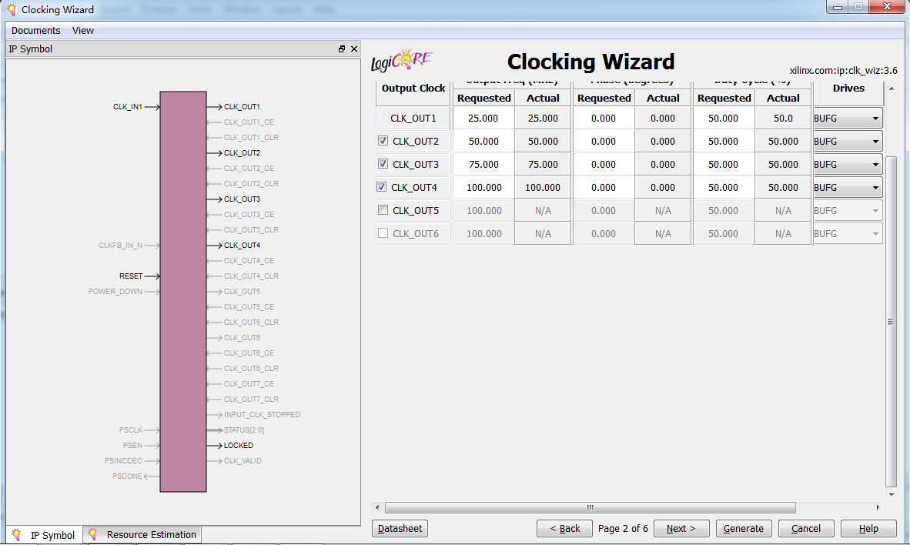Viewport: 910px width, 545px height.
Task: Click the disabled CLK_OUT6 checkbox
Action: click(383, 233)
